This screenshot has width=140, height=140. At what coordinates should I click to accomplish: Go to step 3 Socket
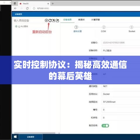tap(132, 29)
